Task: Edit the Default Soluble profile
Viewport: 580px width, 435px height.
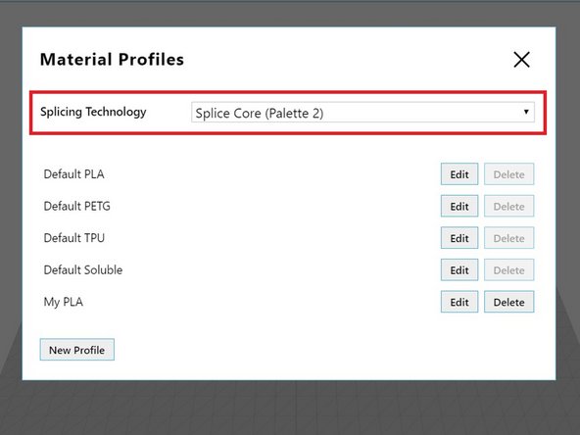Action: point(459,270)
